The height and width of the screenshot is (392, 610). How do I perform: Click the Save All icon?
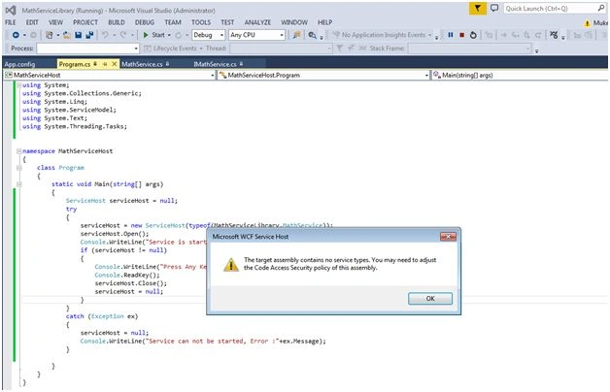pyautogui.click(x=90, y=35)
